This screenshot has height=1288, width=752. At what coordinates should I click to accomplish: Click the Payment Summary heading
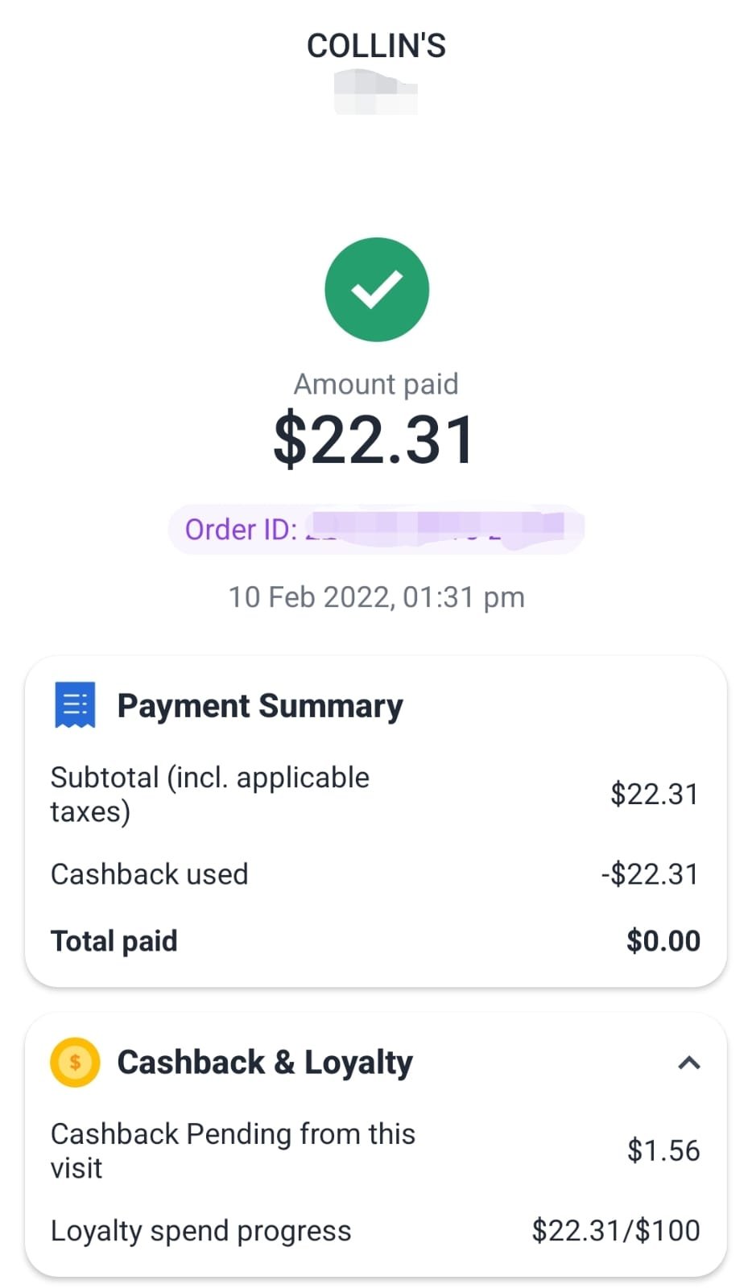[x=260, y=706]
